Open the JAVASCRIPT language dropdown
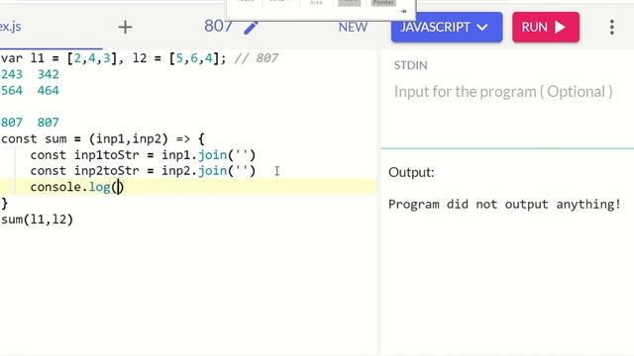 click(x=447, y=27)
